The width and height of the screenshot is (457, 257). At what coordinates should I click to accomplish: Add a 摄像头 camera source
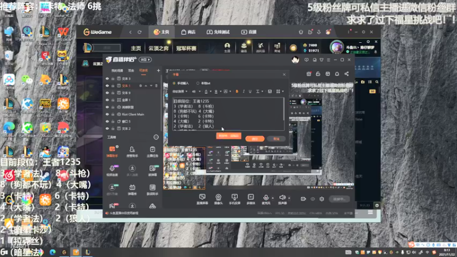tap(218, 199)
